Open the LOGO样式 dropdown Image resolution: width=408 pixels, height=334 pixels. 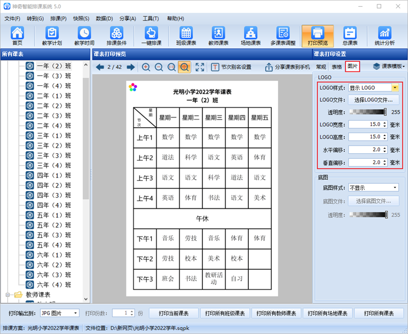click(x=395, y=87)
